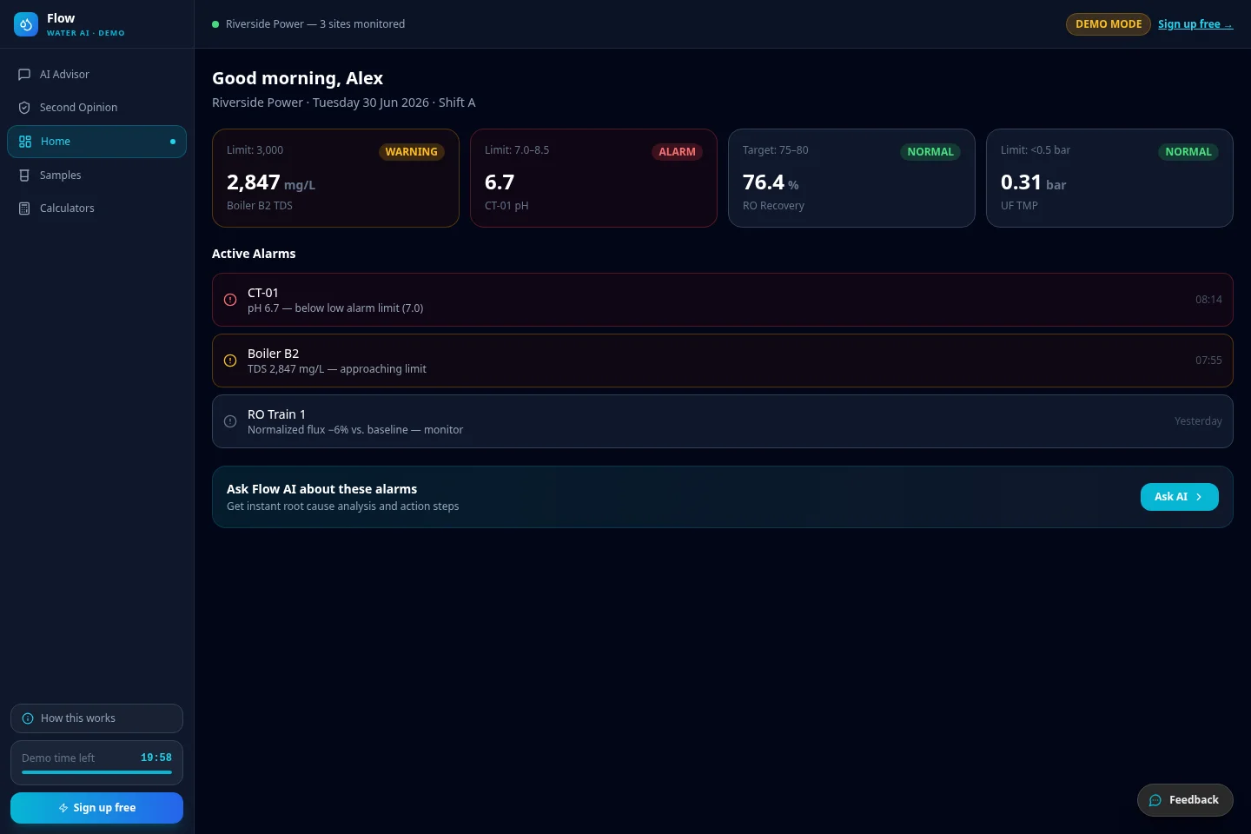Select the Home menu item

point(96,142)
